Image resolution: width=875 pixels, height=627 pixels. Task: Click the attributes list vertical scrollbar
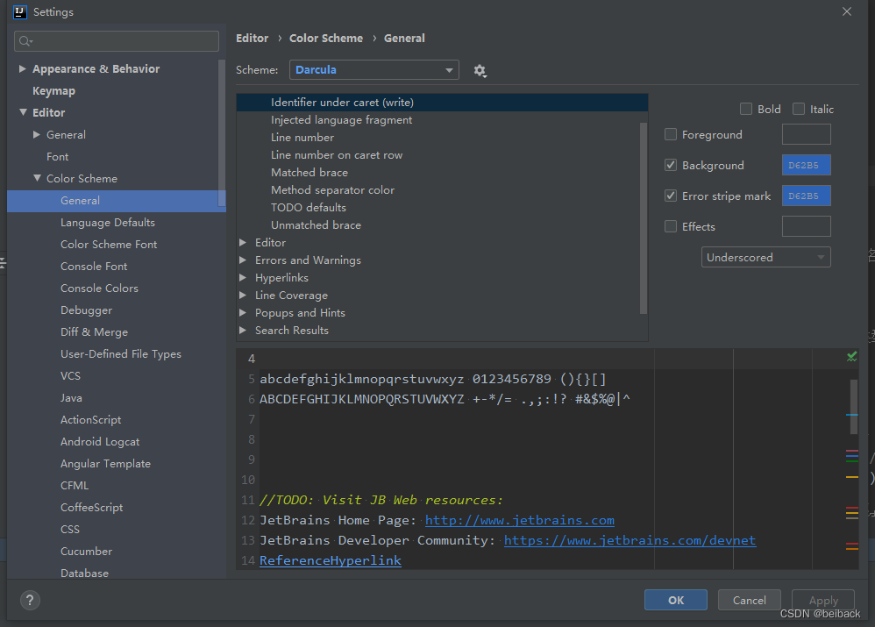[x=643, y=217]
